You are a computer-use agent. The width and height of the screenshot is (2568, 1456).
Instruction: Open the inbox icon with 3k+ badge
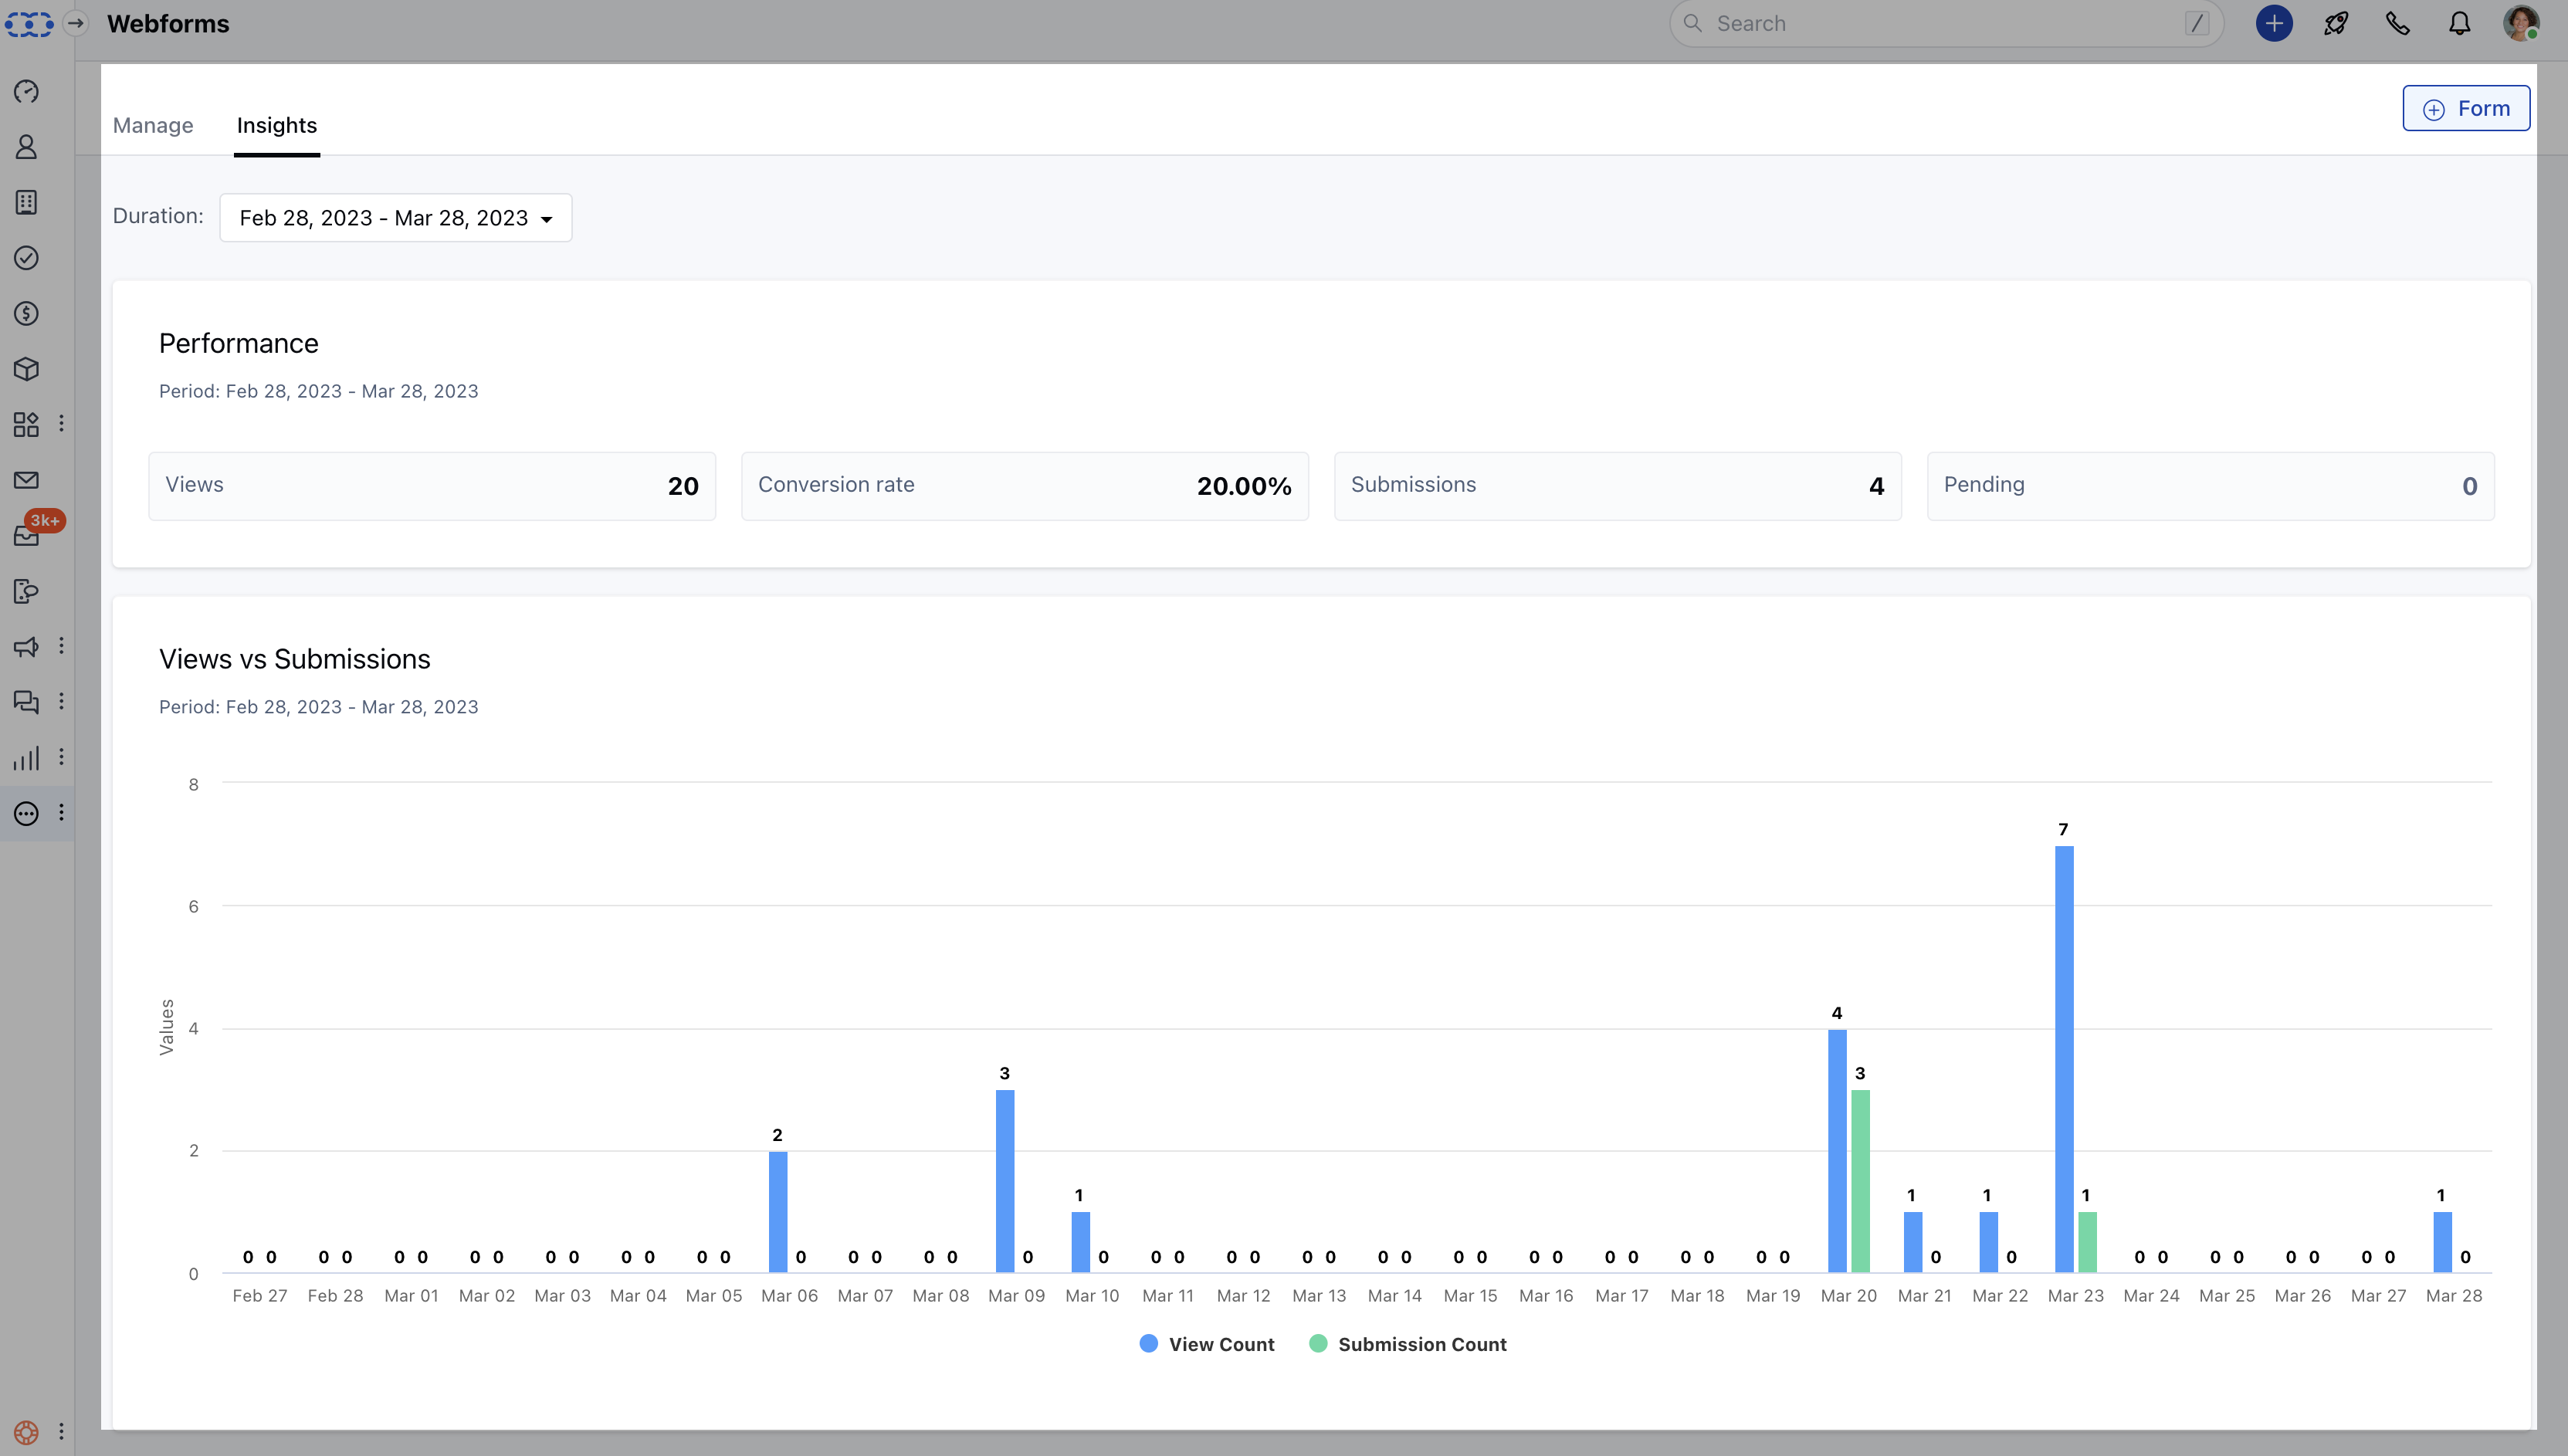tap(27, 535)
